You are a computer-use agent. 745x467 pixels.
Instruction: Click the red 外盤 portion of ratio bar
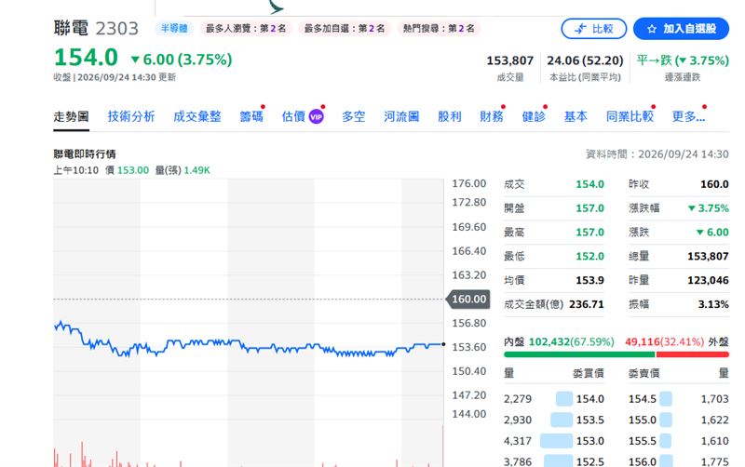click(693, 354)
